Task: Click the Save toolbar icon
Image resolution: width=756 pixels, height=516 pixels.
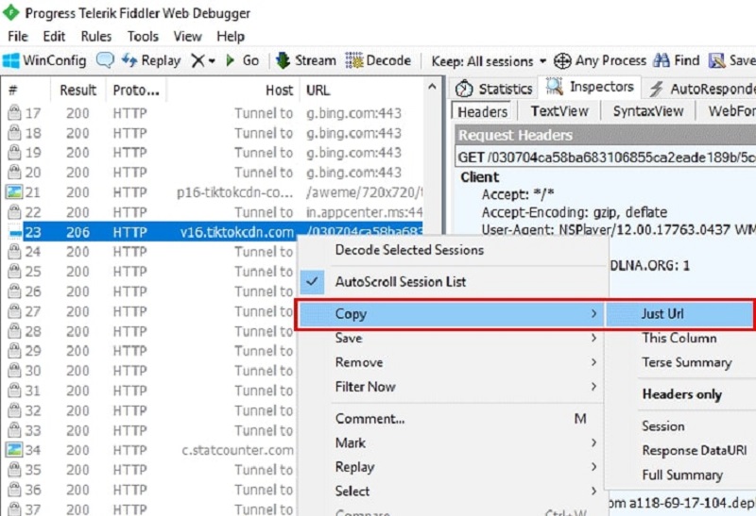Action: (717, 60)
